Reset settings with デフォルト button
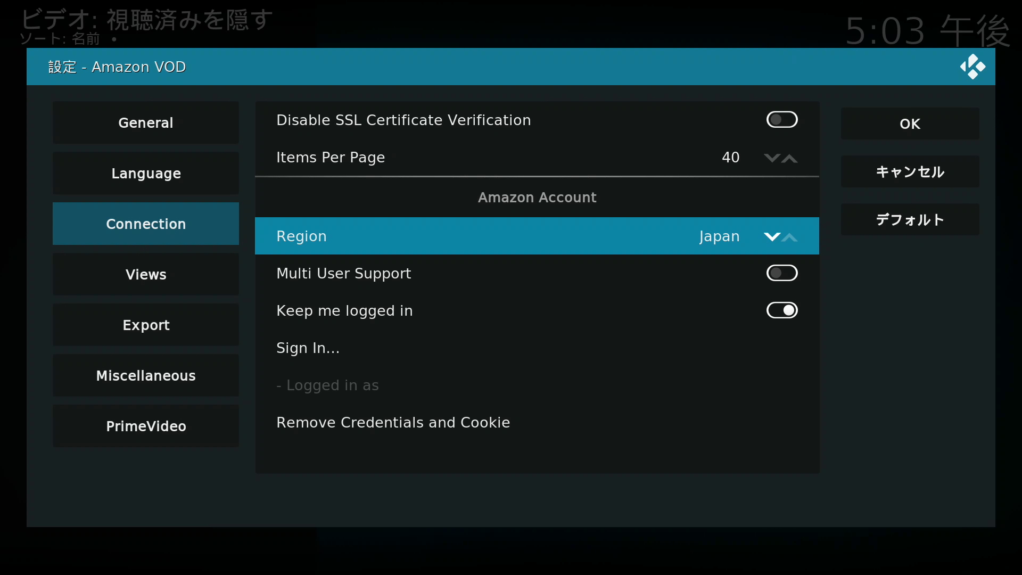This screenshot has height=575, width=1022. tap(910, 219)
